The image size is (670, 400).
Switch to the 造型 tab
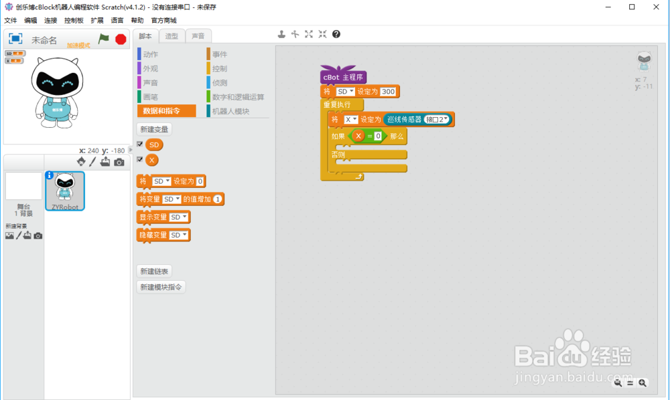point(171,35)
